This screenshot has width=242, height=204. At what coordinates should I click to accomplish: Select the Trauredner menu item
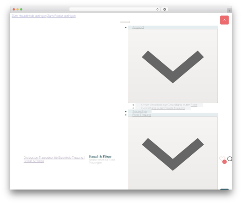click(x=140, y=111)
